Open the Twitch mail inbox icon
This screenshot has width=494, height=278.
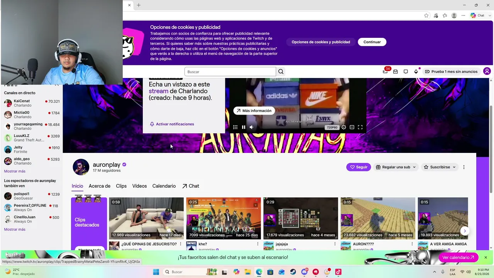click(x=396, y=71)
